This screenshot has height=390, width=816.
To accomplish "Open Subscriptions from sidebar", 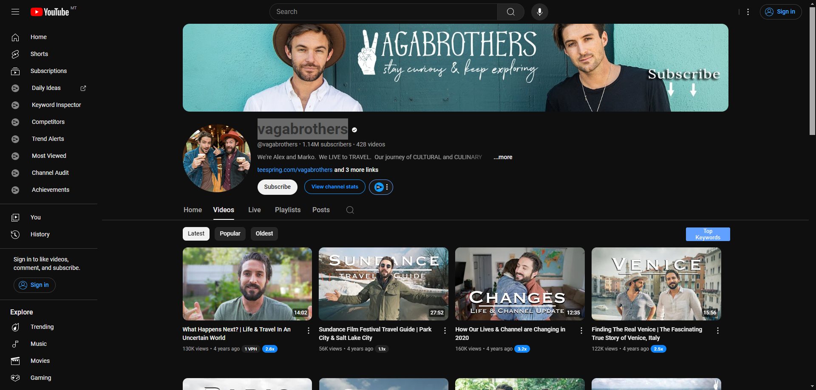I will coord(48,71).
